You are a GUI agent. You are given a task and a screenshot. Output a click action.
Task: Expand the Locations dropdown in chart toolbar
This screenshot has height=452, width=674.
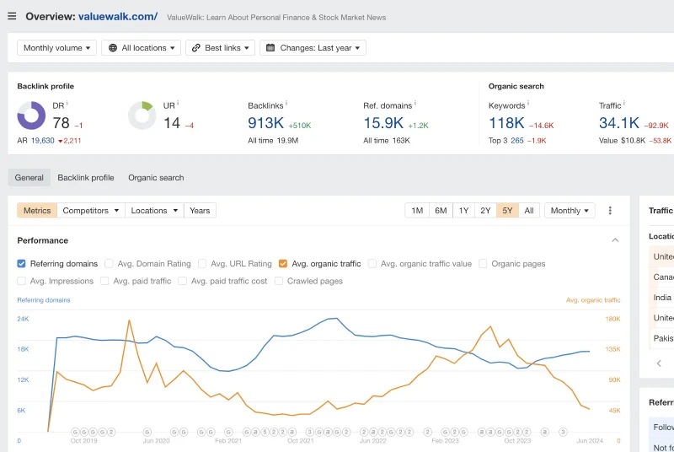click(x=154, y=210)
